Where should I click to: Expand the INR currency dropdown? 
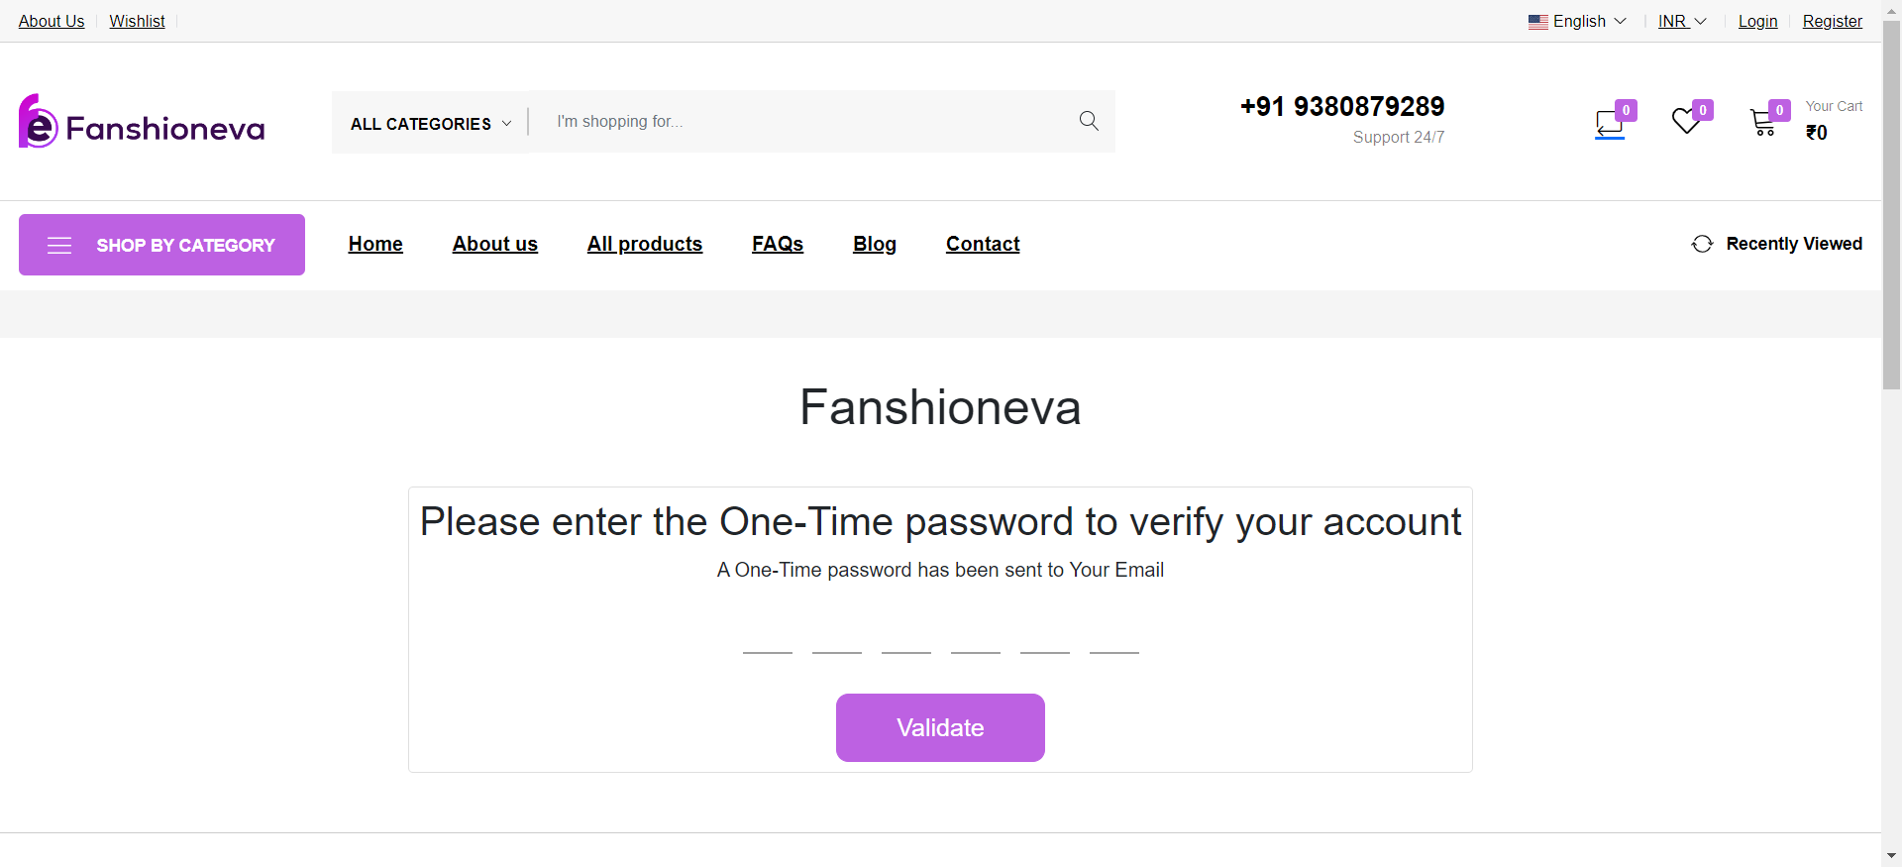1682,22
